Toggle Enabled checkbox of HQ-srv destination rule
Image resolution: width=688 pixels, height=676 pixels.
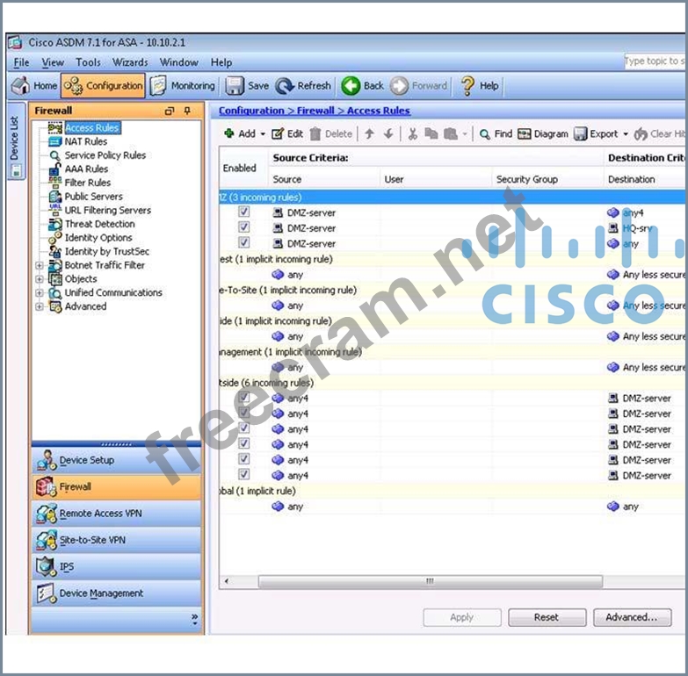coord(244,227)
